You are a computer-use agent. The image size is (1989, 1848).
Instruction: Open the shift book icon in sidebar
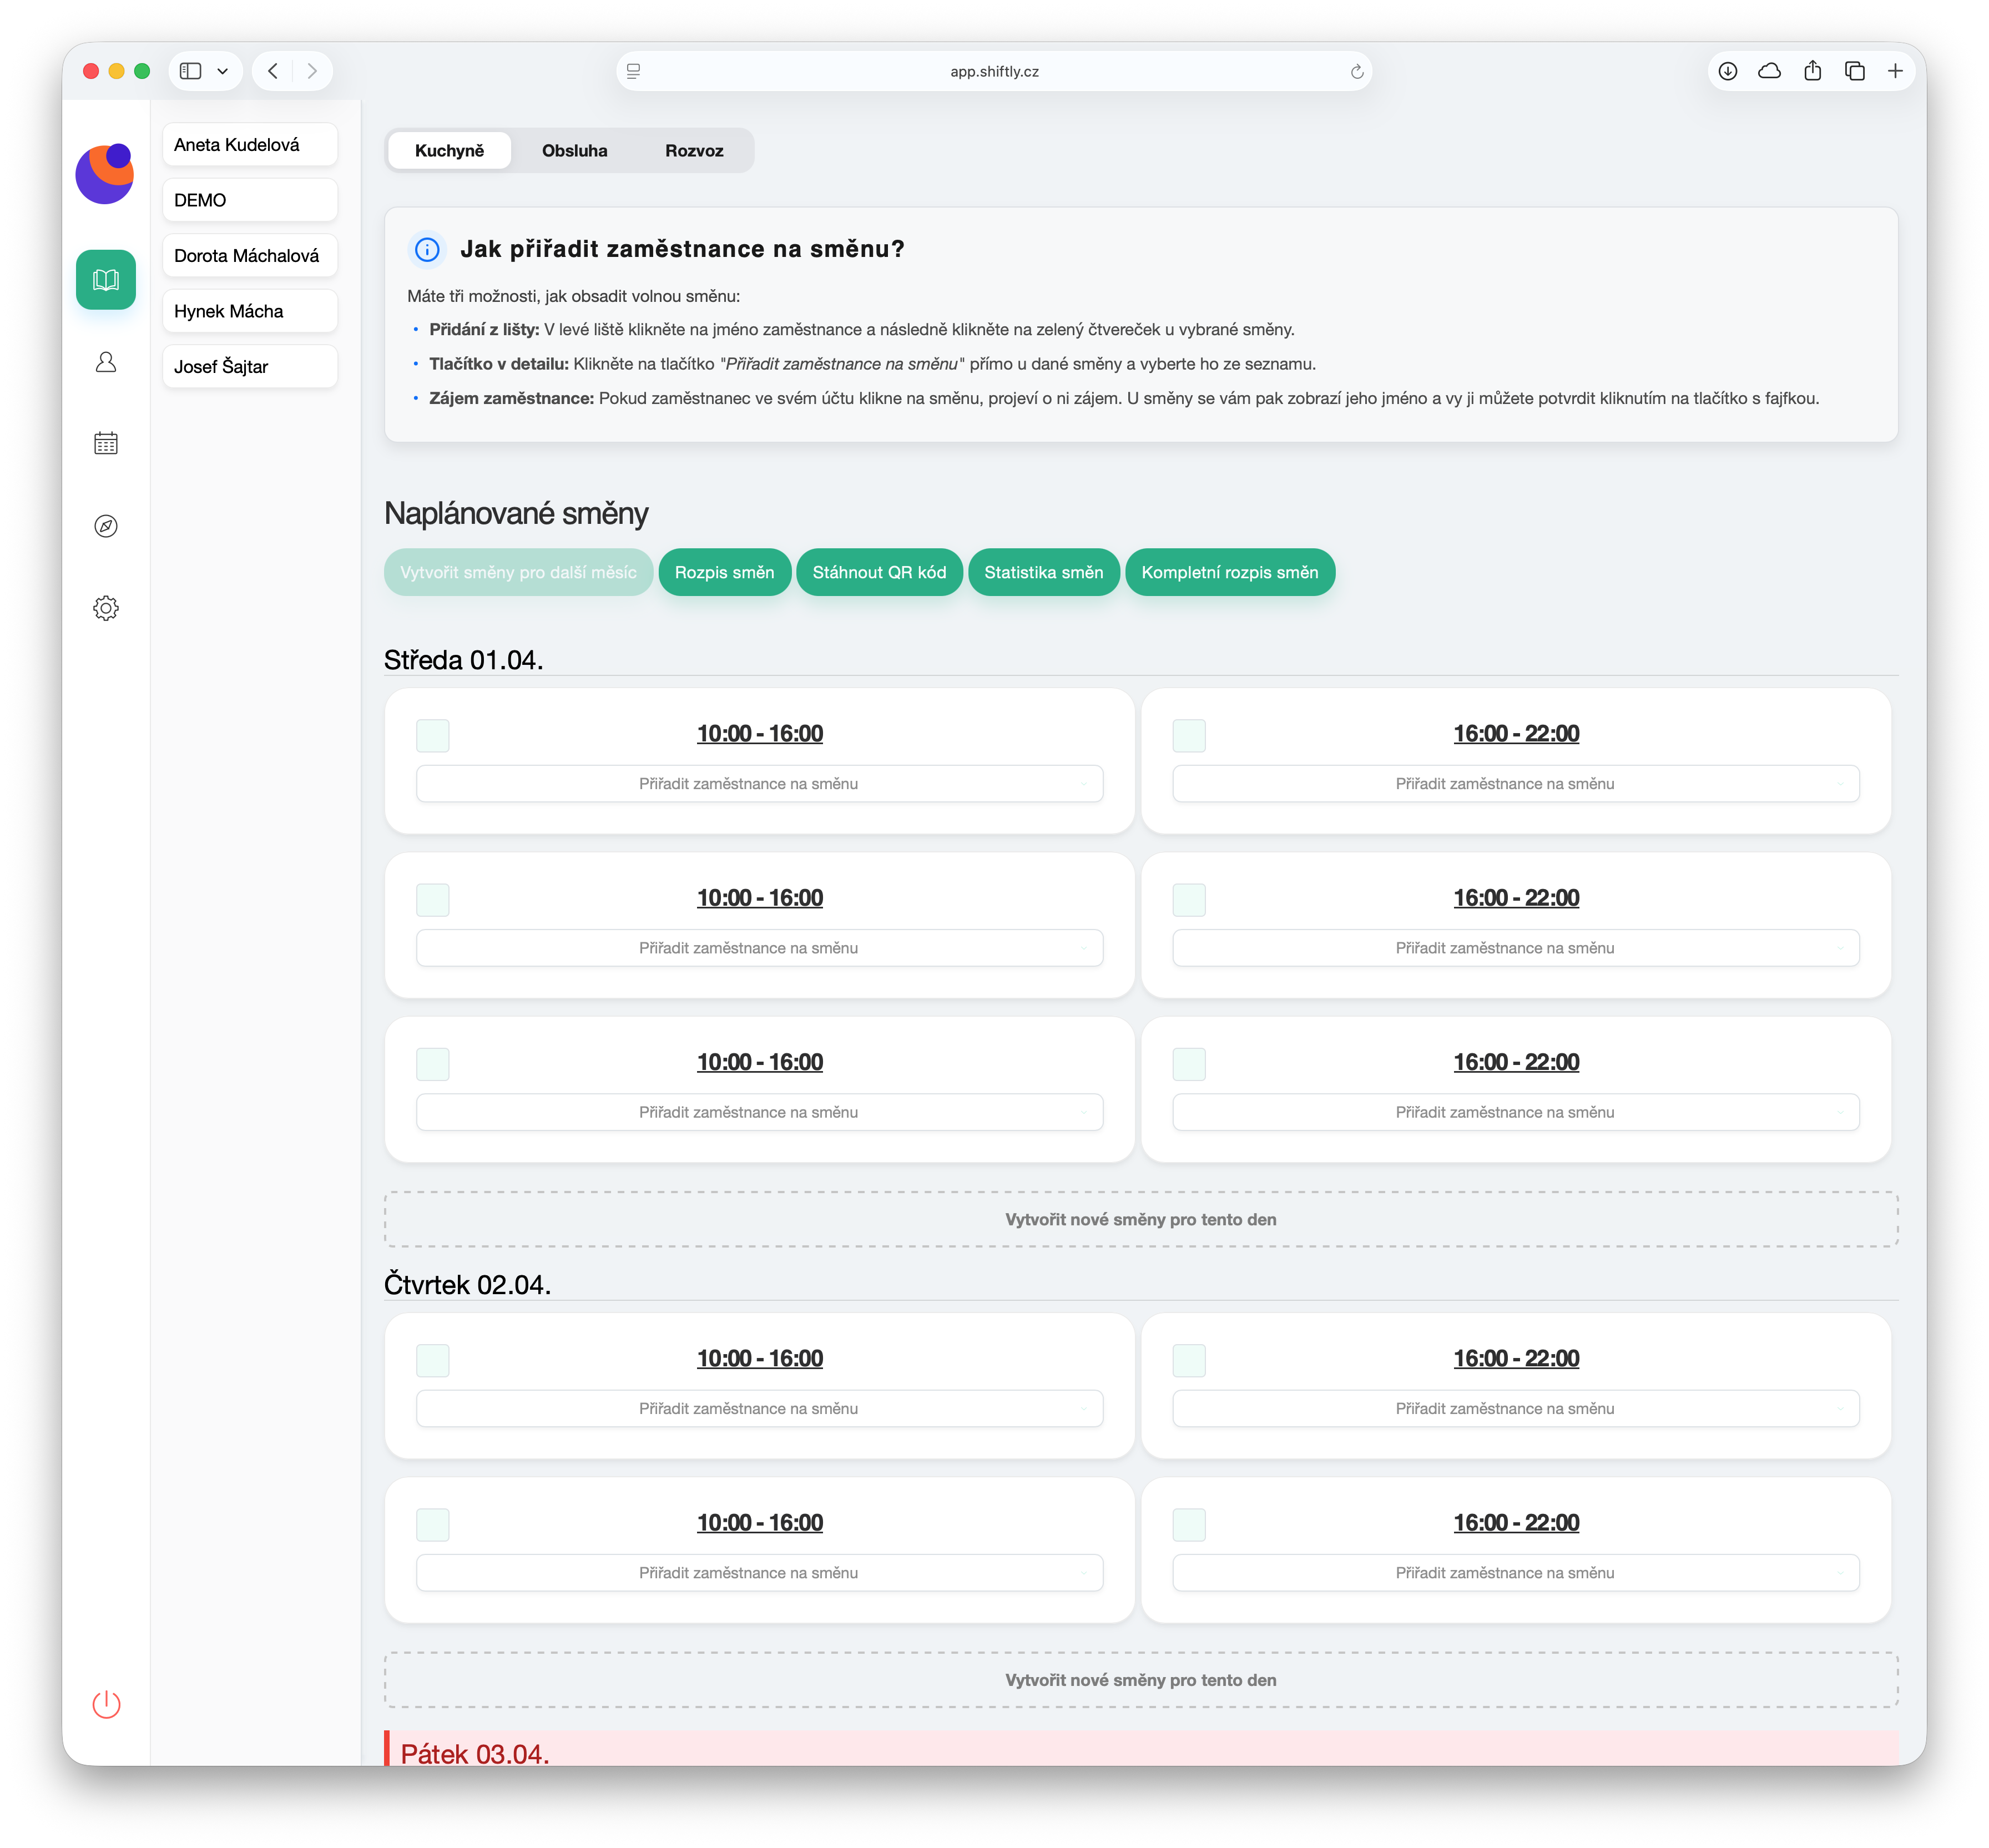pos(106,279)
